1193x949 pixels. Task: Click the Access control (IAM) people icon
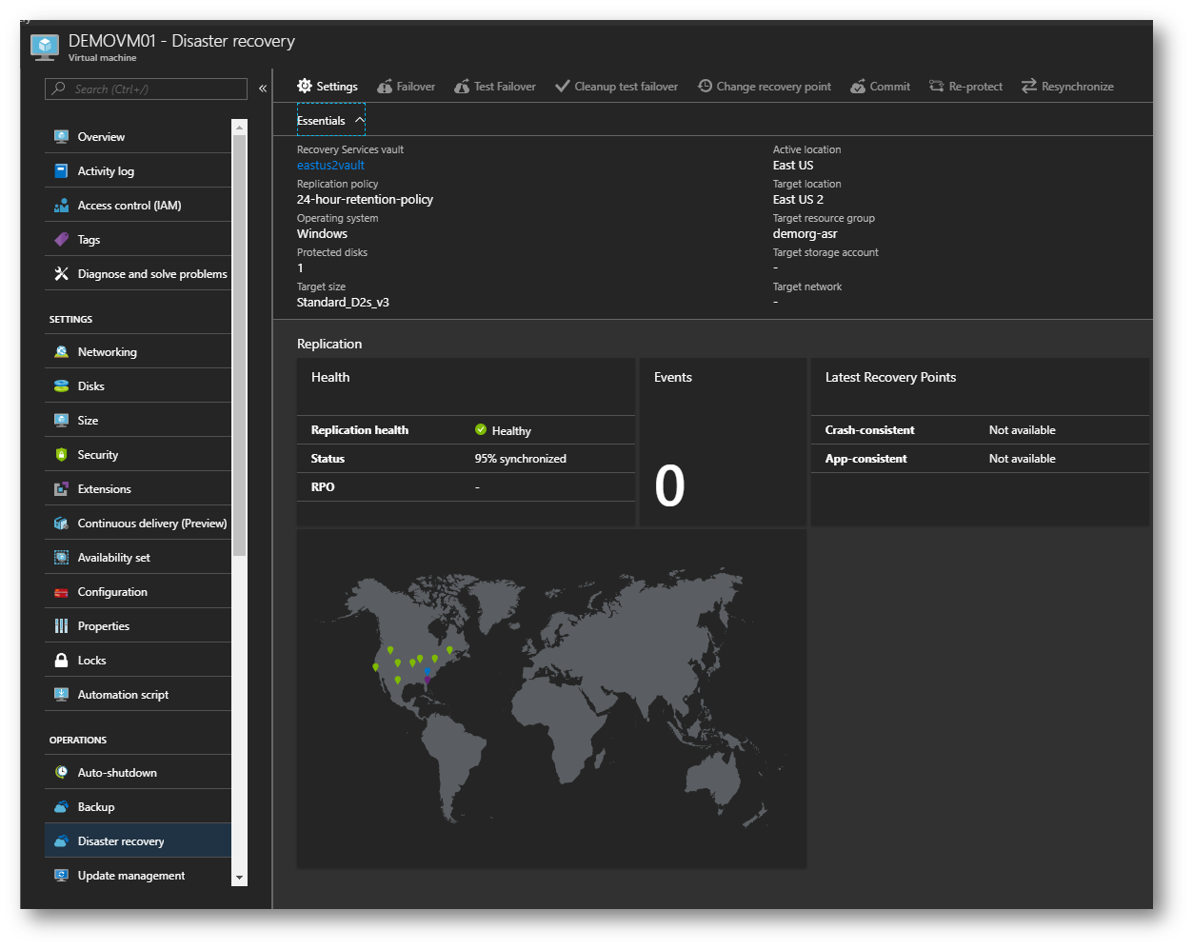coord(61,205)
